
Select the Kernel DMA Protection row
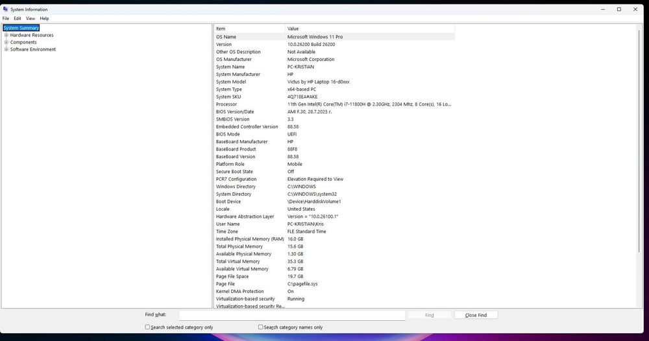pos(334,291)
